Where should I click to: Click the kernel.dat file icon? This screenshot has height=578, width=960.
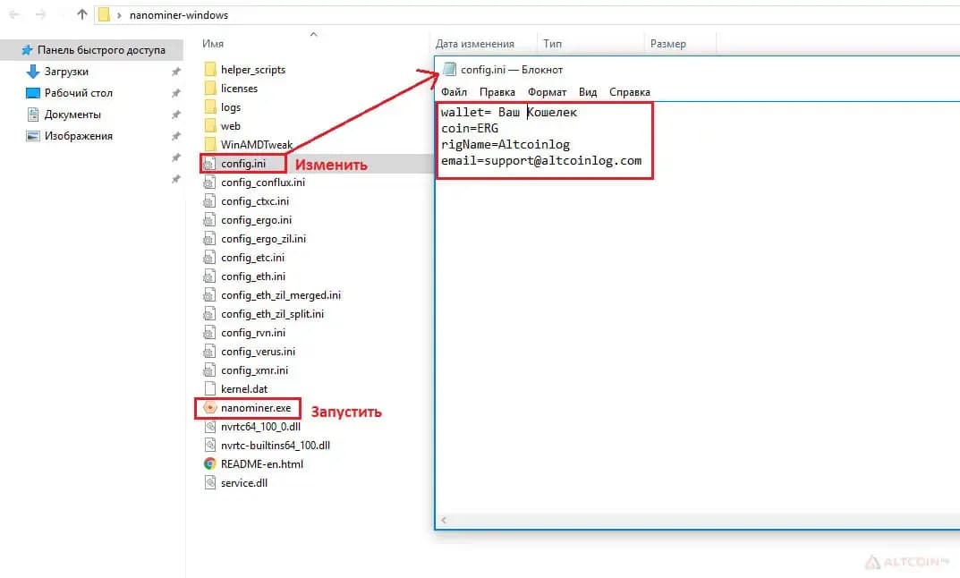pyautogui.click(x=209, y=389)
